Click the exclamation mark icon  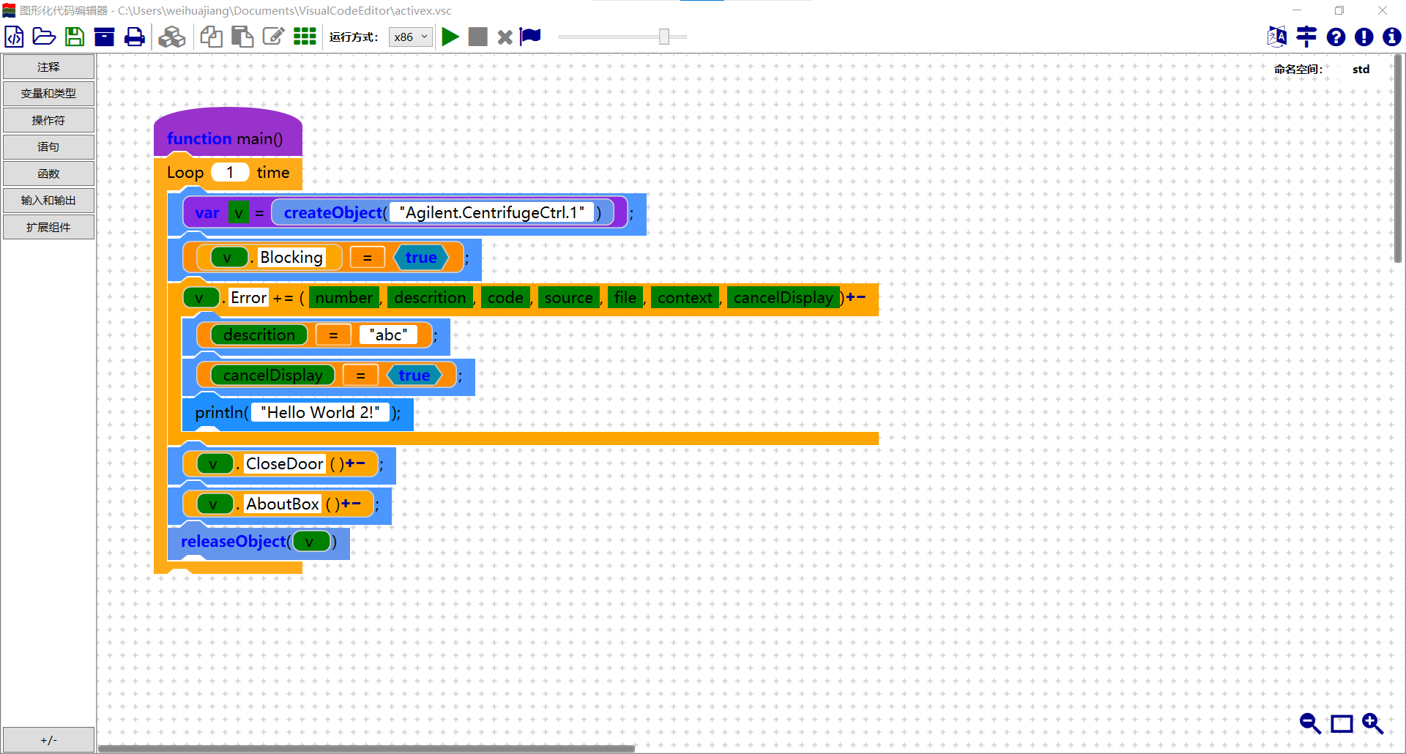click(1364, 37)
